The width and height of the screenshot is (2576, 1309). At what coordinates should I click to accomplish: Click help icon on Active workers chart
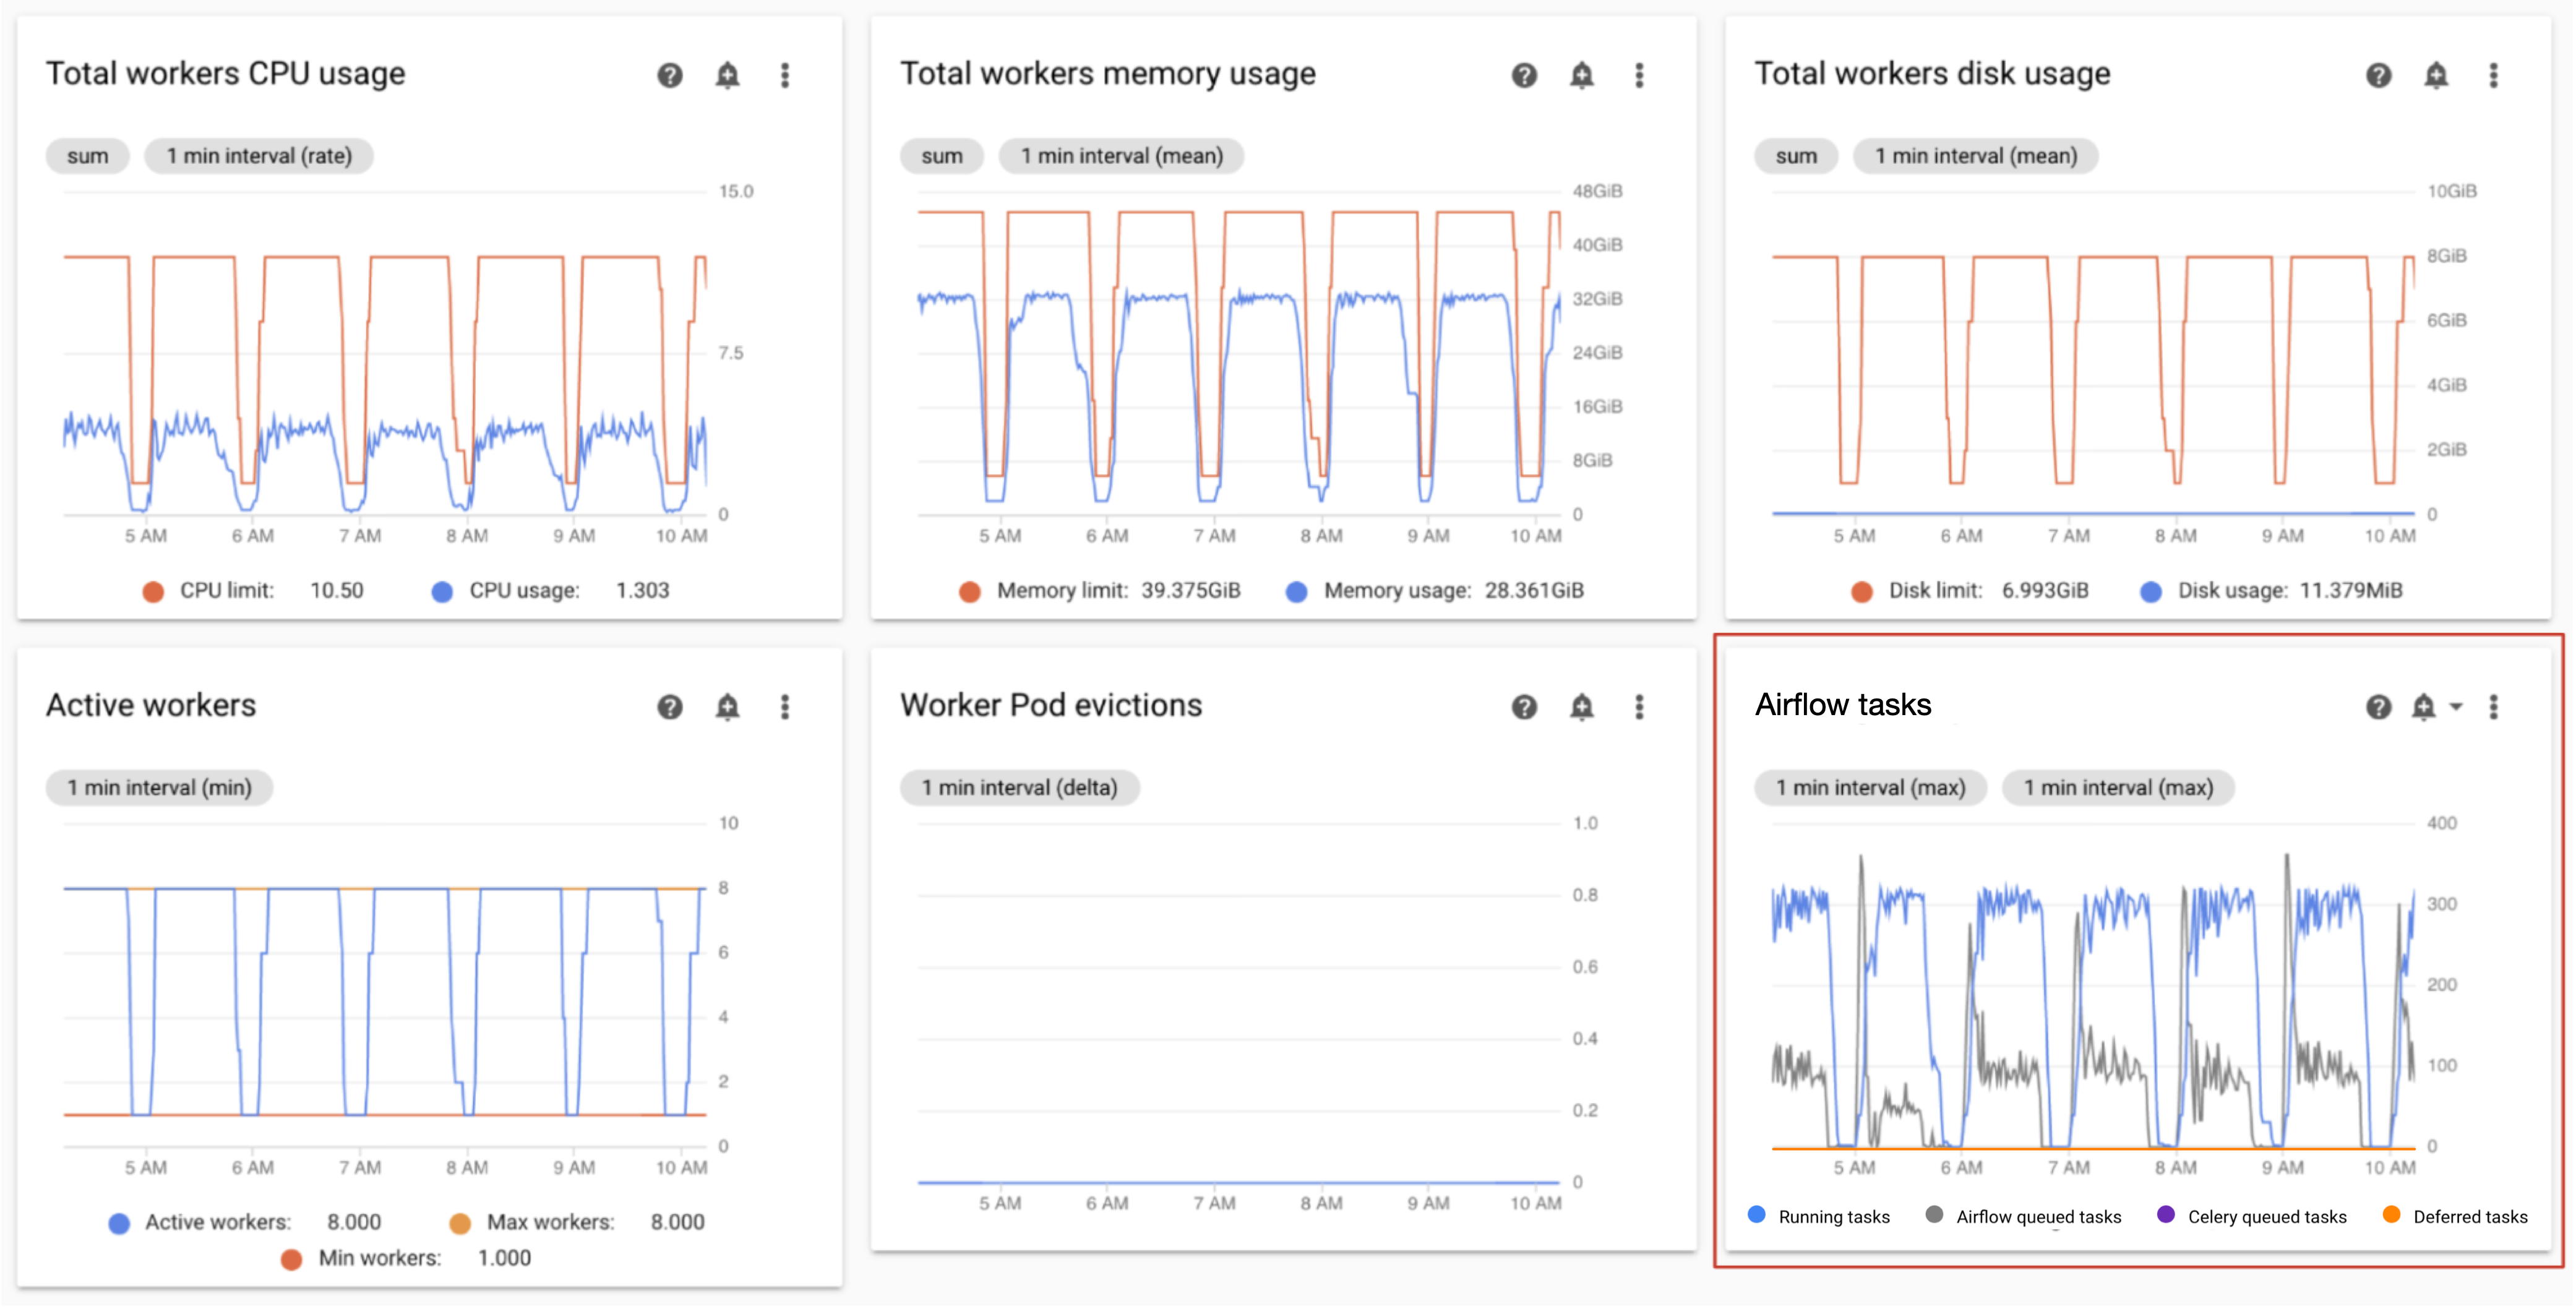pos(669,707)
